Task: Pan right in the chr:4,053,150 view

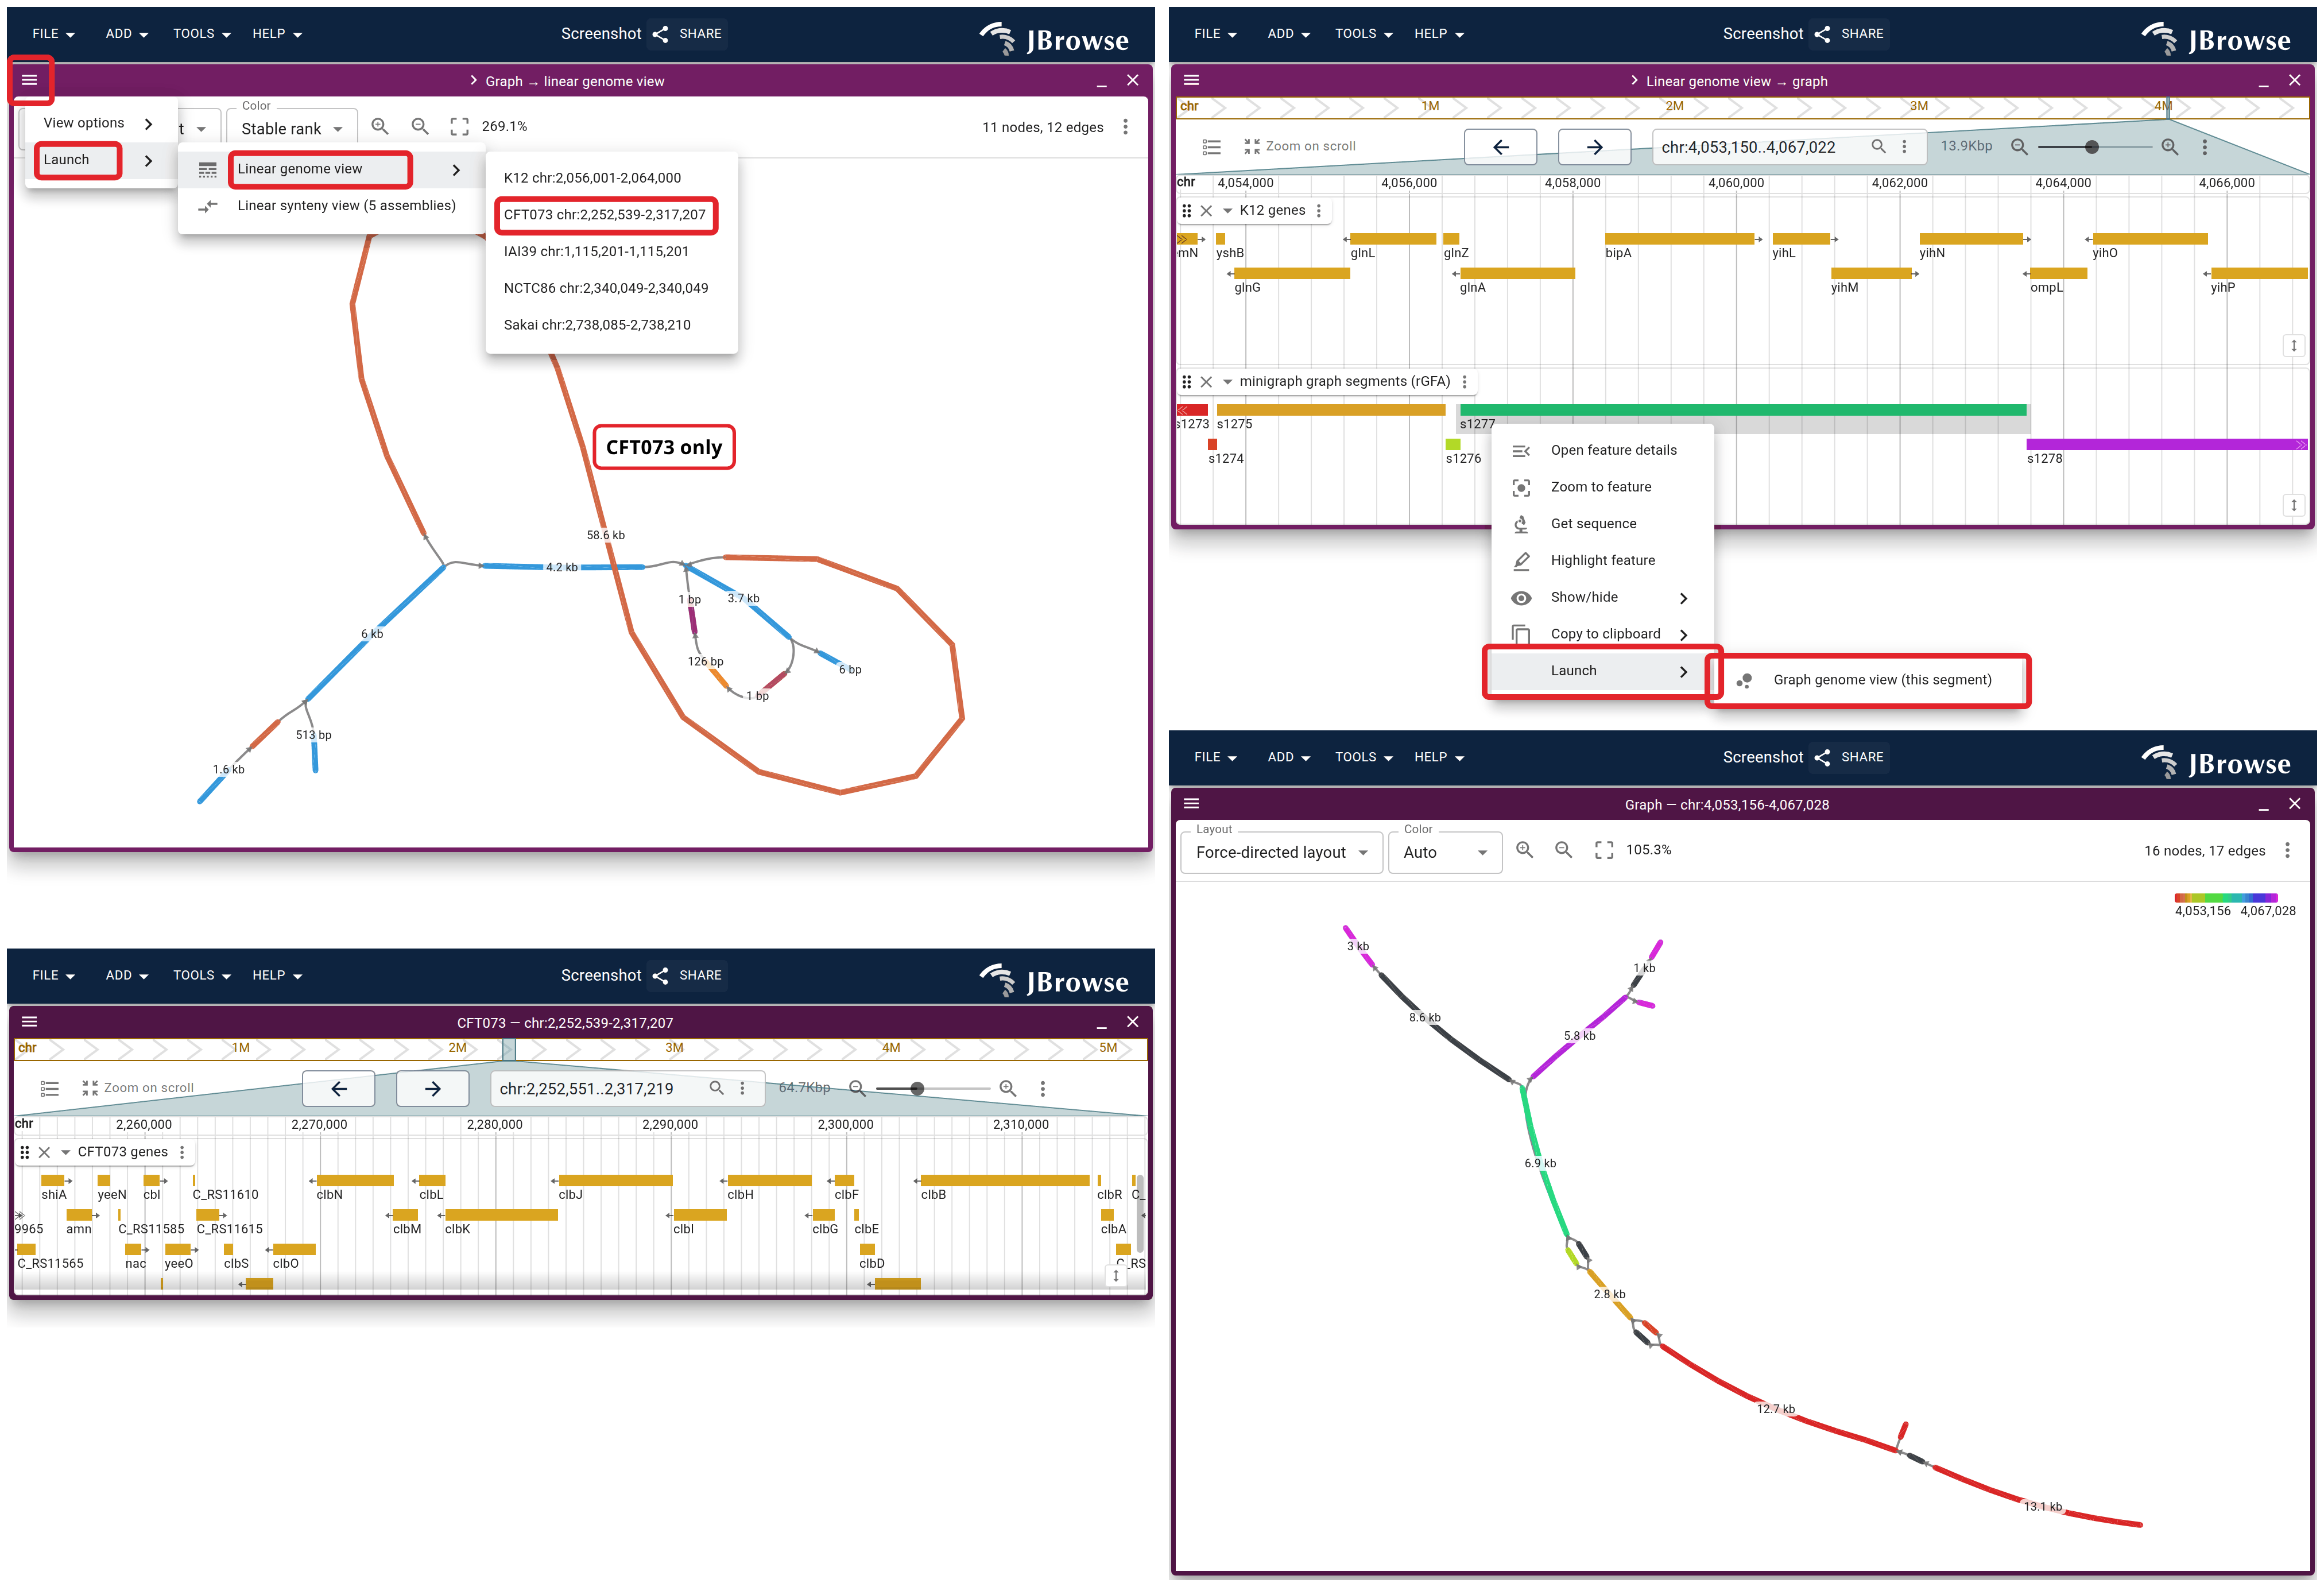Action: tap(1594, 147)
